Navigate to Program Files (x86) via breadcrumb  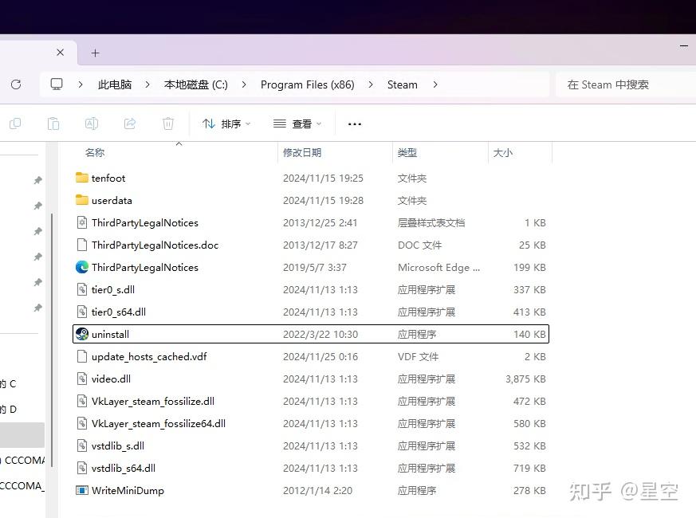[x=308, y=84]
